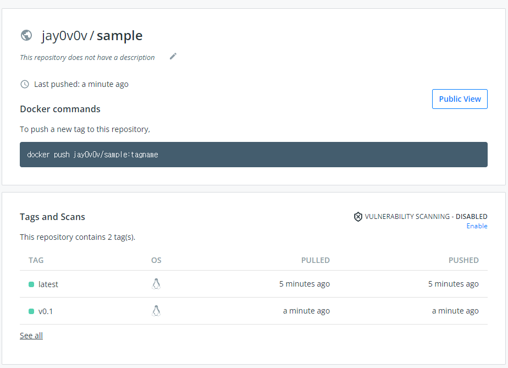Click v0.1 pulled time 'a minute ago'
This screenshot has height=368, width=508.
(306, 311)
